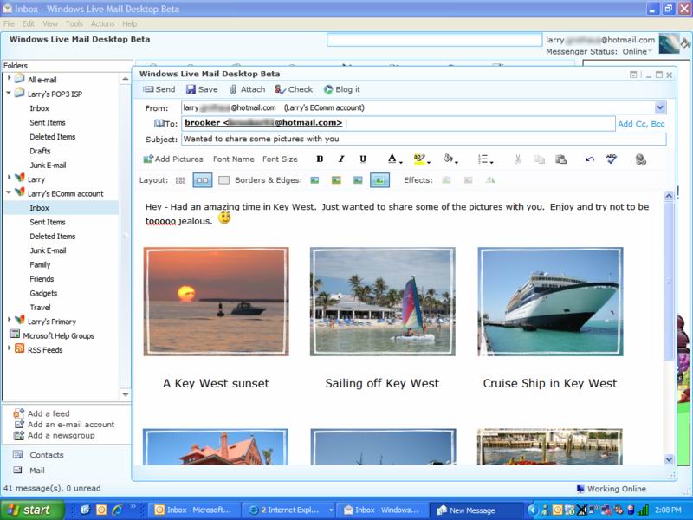Open the Contacts view
Image resolution: width=693 pixels, height=520 pixels.
click(47, 455)
